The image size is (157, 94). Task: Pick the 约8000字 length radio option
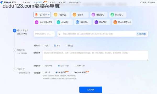[43, 66]
